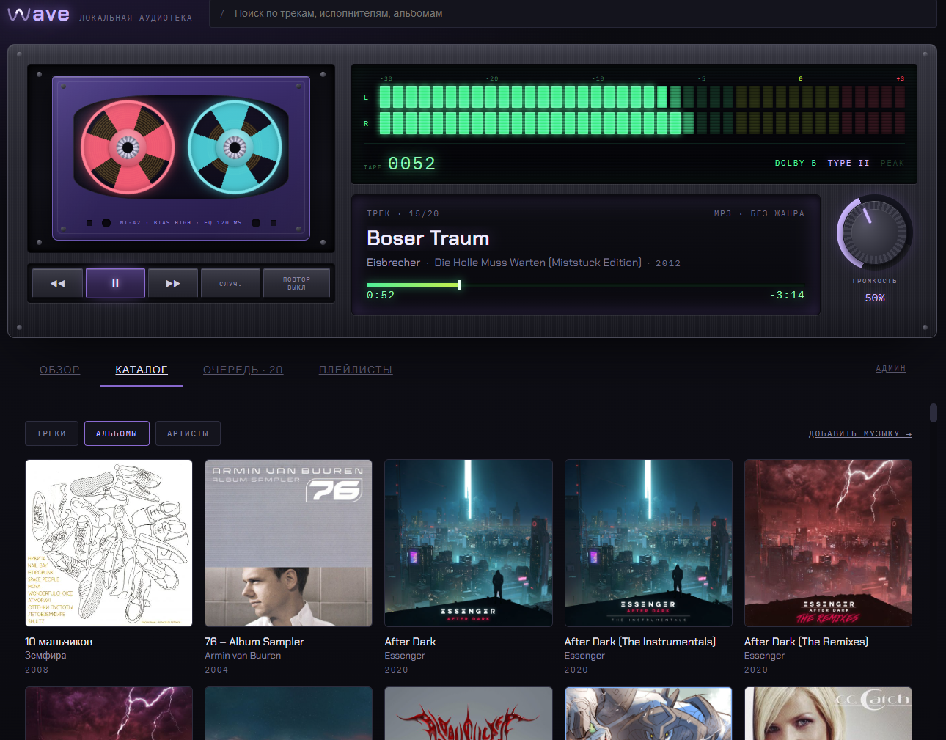Select the АЛЬБОМЫ filter button
The image size is (946, 740).
(x=117, y=433)
